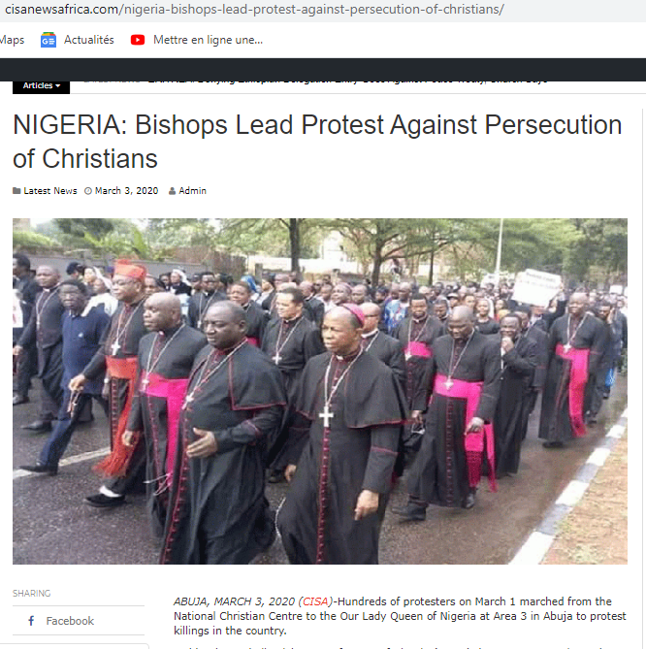Click the red CISA link in article

(315, 601)
